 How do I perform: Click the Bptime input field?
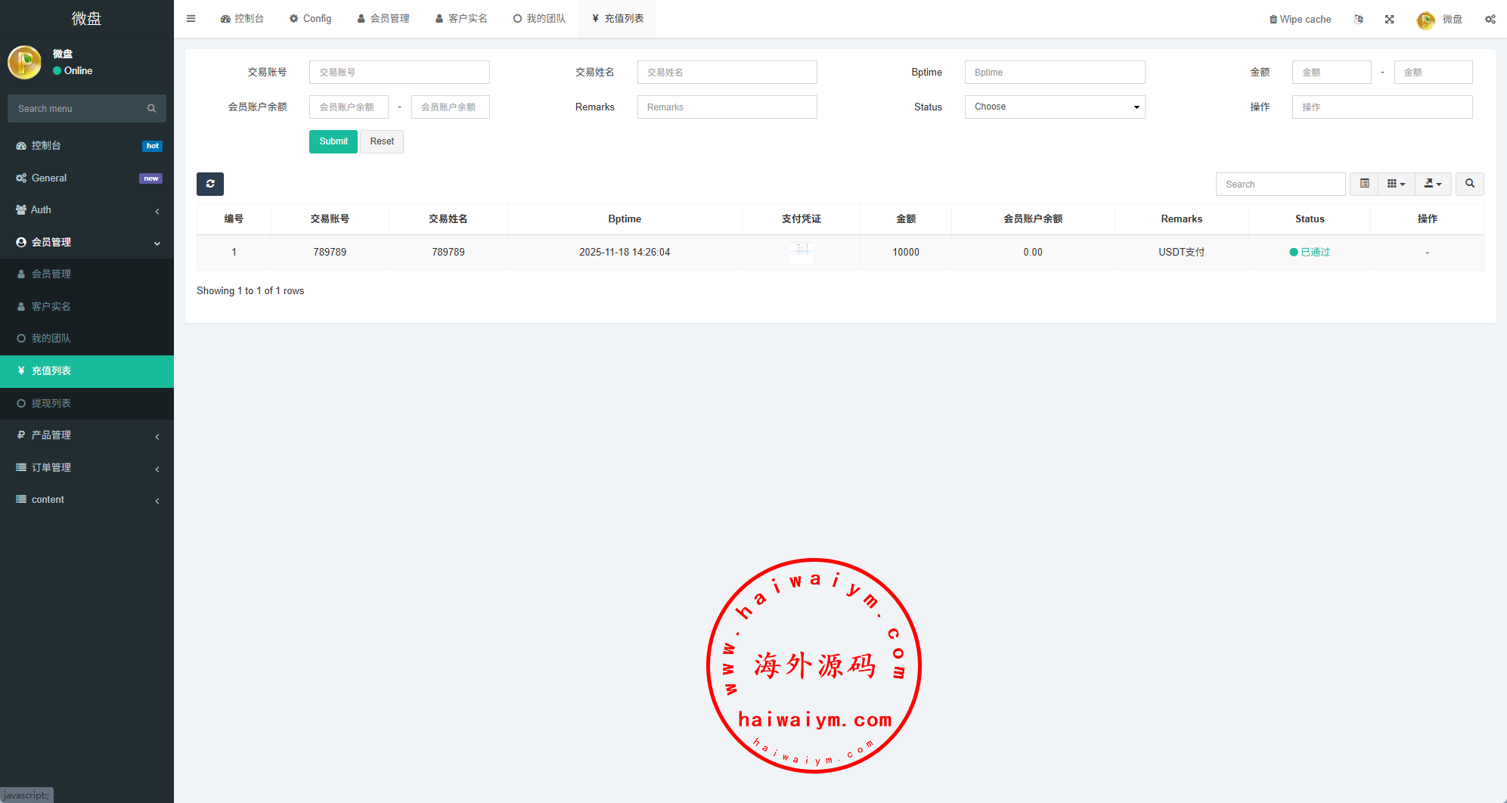(x=1054, y=73)
